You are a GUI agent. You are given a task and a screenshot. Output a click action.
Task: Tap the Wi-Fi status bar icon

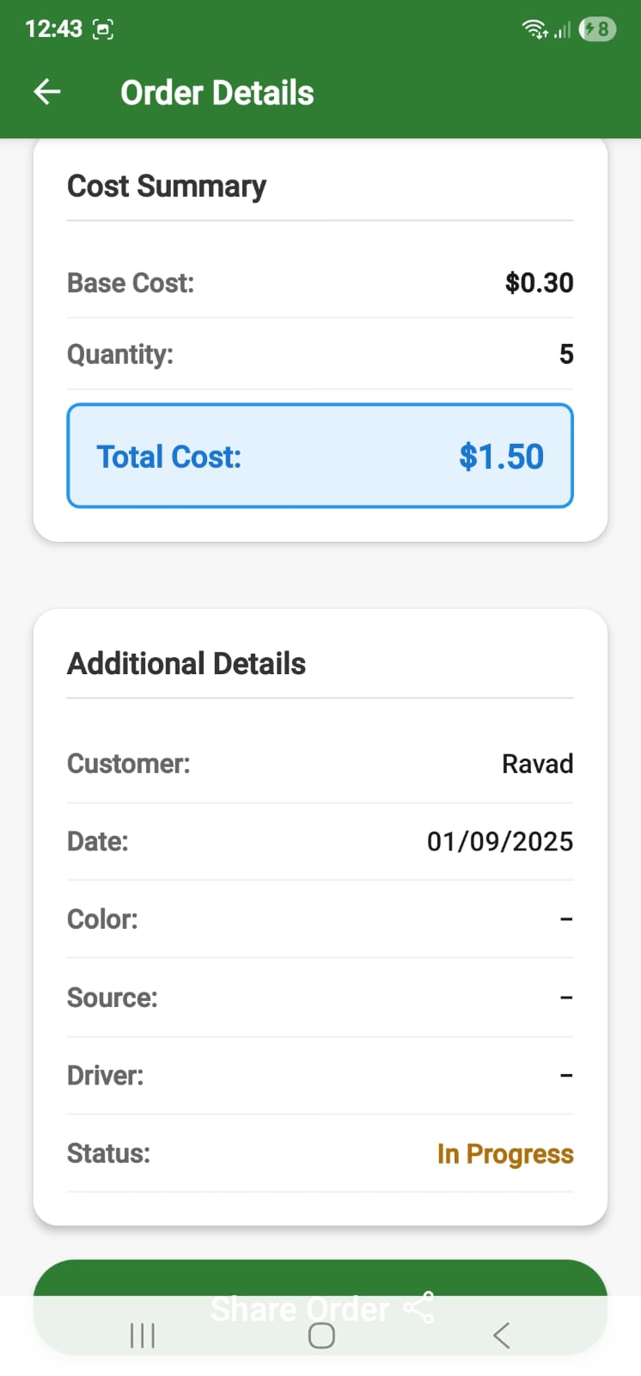[534, 29]
